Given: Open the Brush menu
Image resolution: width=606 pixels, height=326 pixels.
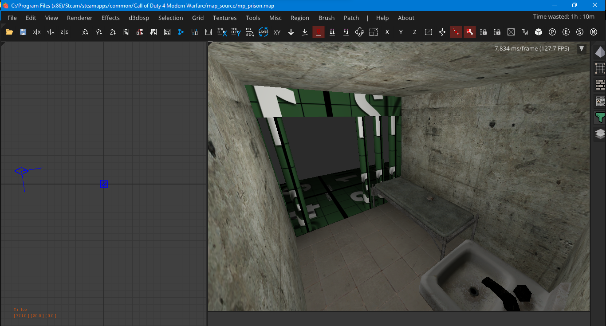Looking at the screenshot, I should click(327, 18).
